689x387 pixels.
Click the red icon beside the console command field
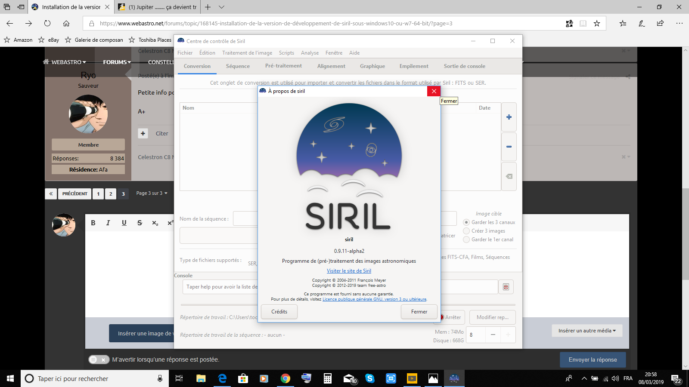[x=506, y=287]
